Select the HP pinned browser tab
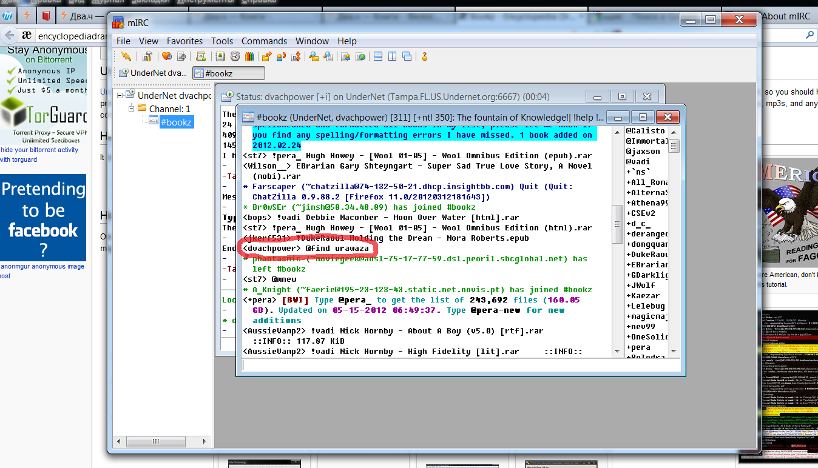Image resolution: width=818 pixels, height=468 pixels. pyautogui.click(x=6, y=16)
